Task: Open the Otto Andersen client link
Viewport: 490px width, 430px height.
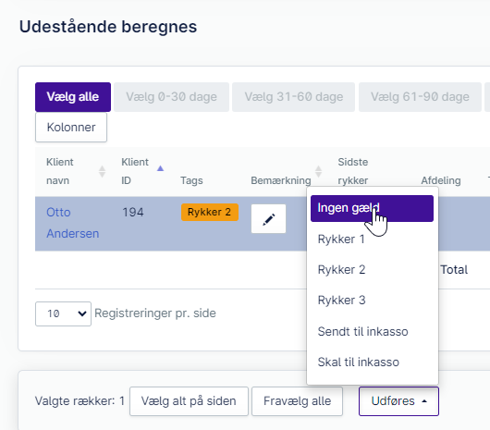Action: pos(72,223)
